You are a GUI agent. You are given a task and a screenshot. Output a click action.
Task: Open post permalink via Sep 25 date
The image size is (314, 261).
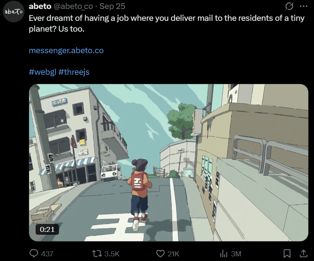pyautogui.click(x=112, y=6)
